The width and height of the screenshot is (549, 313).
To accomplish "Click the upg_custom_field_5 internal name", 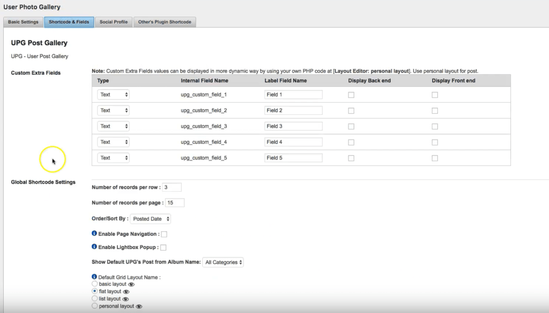I will coord(204,158).
